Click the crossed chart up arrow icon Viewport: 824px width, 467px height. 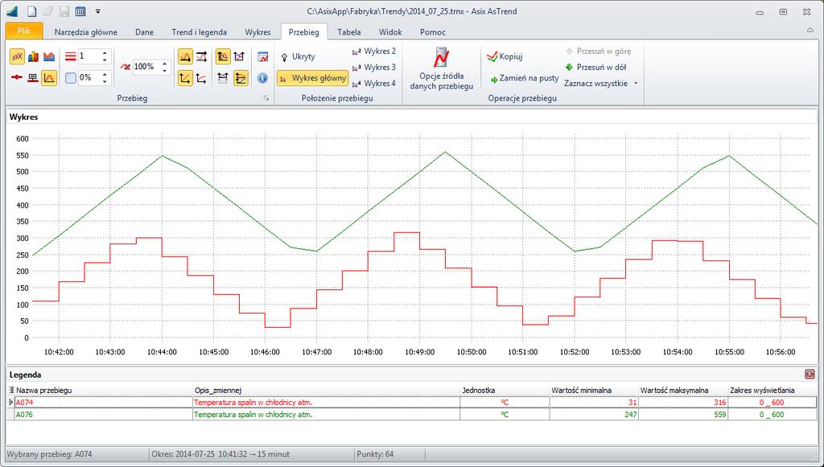(x=239, y=56)
